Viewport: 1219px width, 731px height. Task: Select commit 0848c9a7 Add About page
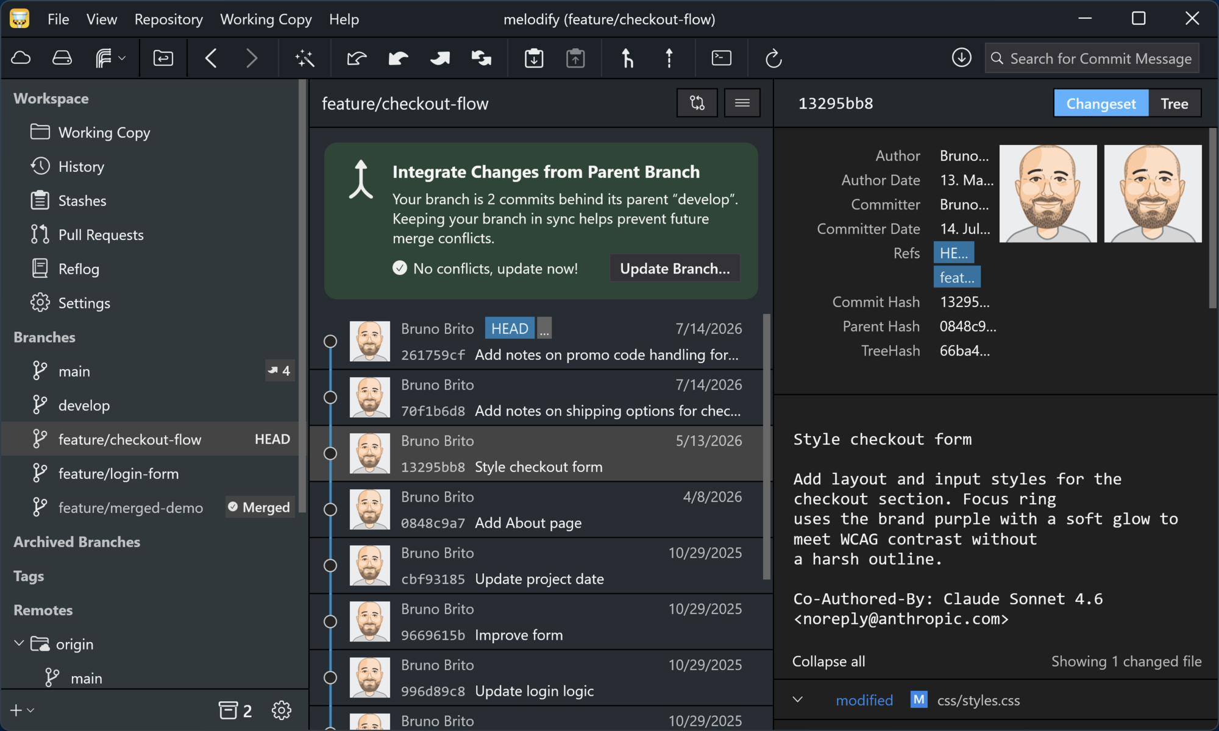pos(536,510)
